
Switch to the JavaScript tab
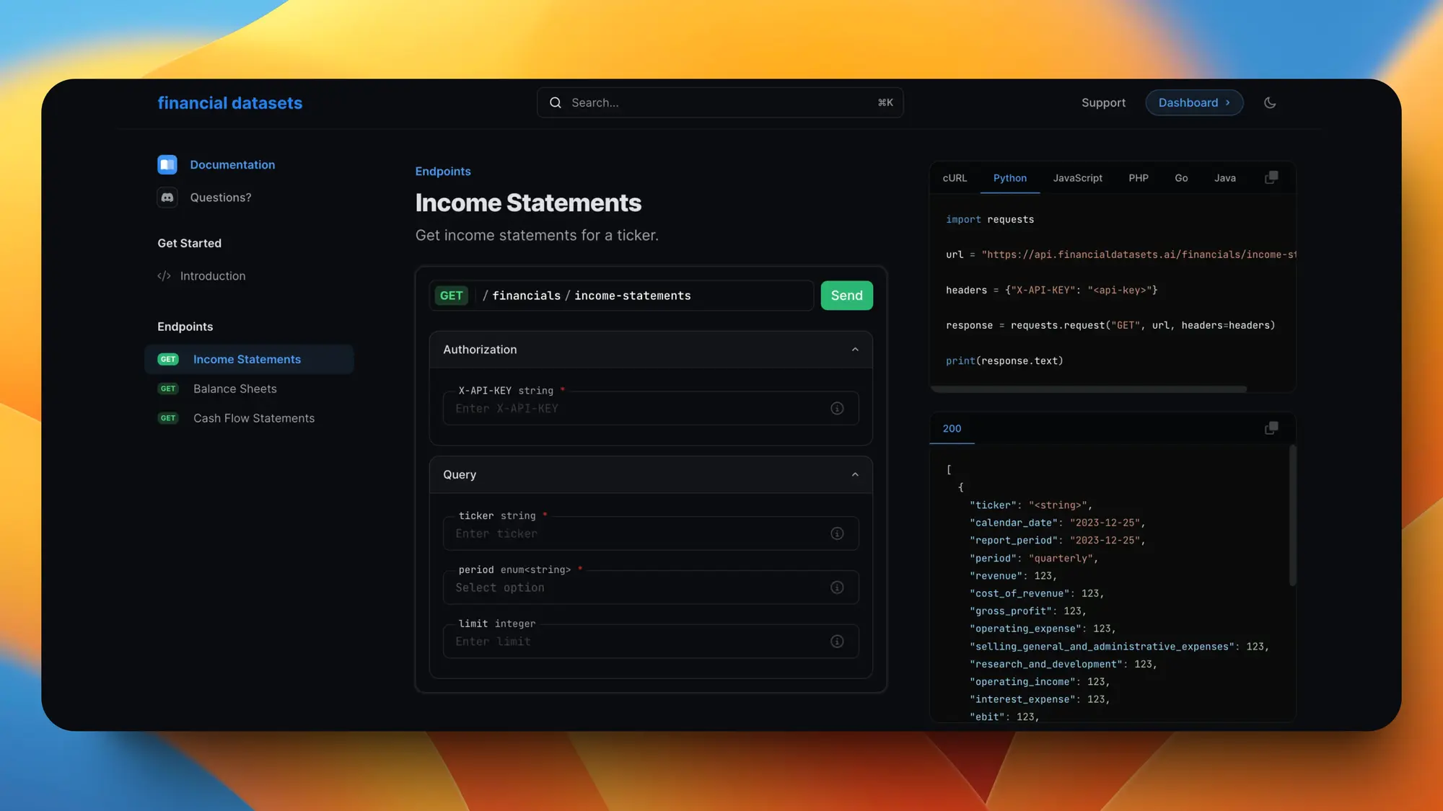coord(1077,178)
